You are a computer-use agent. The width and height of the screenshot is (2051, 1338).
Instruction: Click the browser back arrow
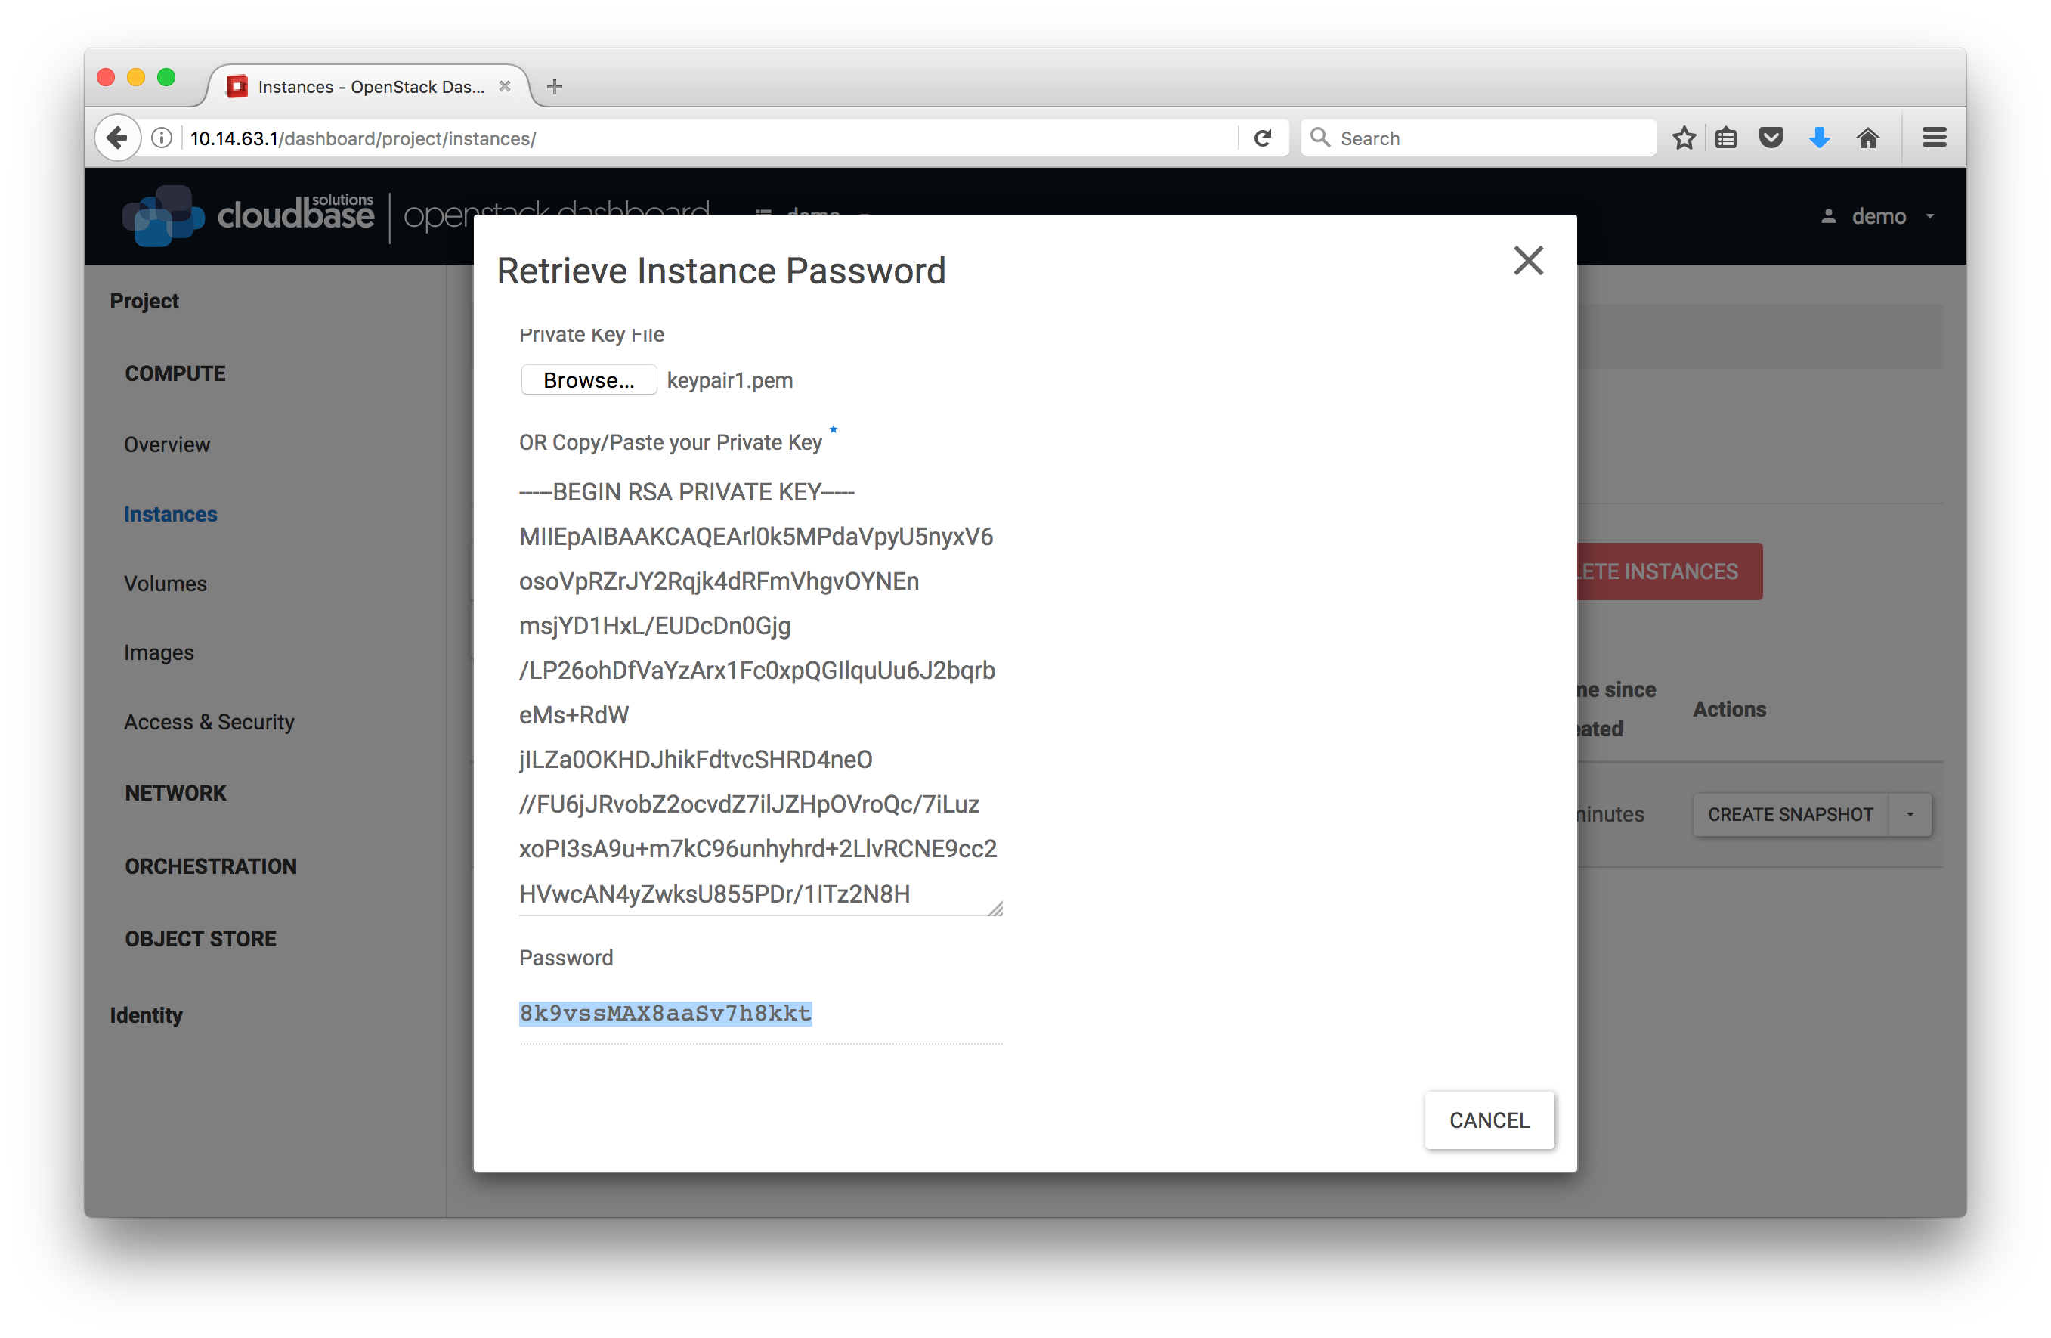coord(117,138)
